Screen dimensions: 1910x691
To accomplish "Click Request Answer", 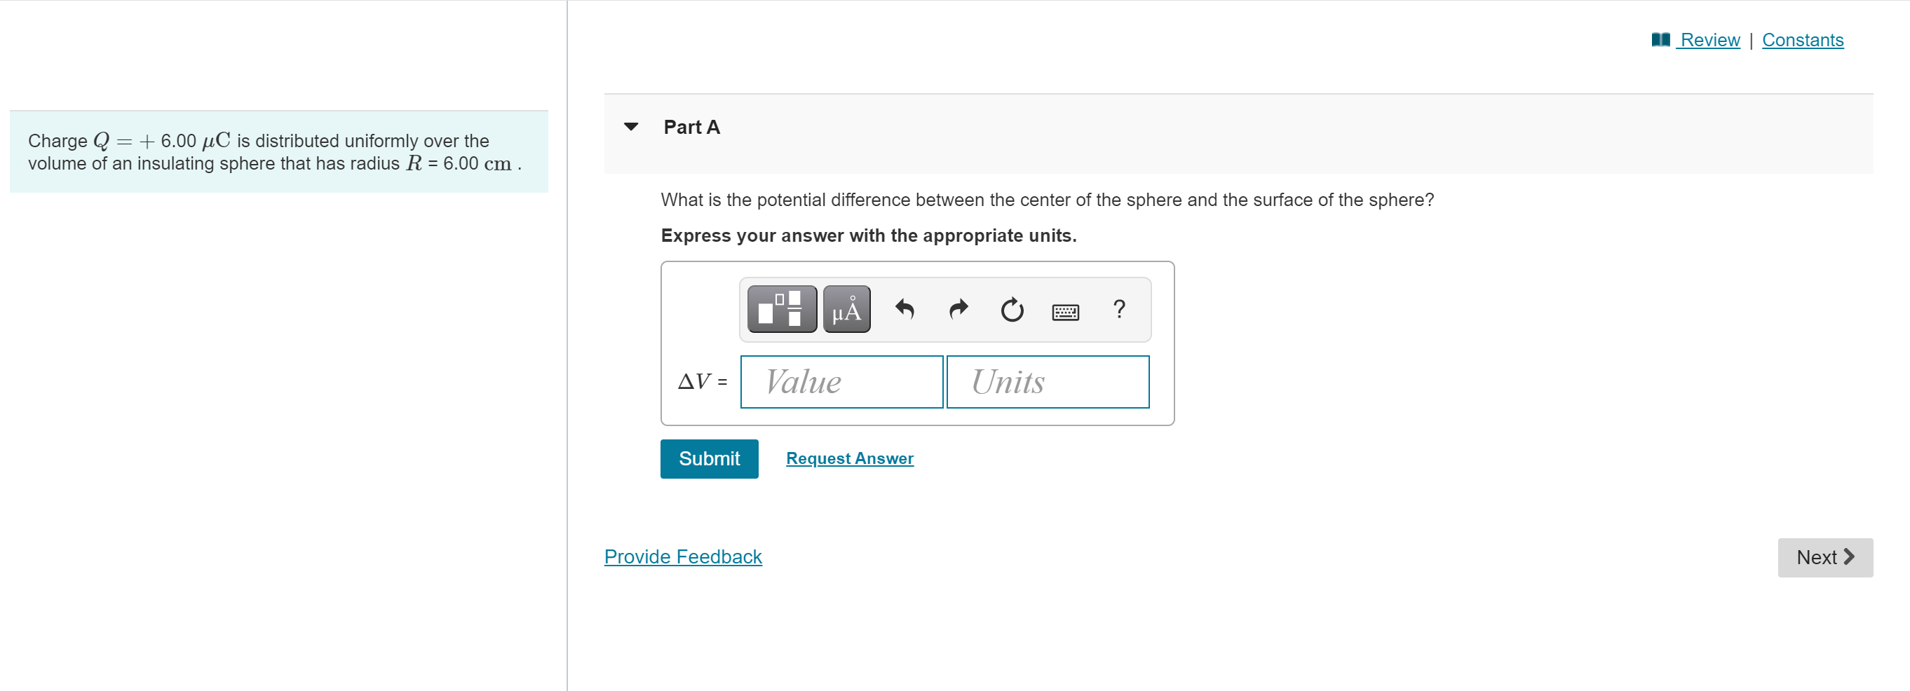I will point(849,458).
